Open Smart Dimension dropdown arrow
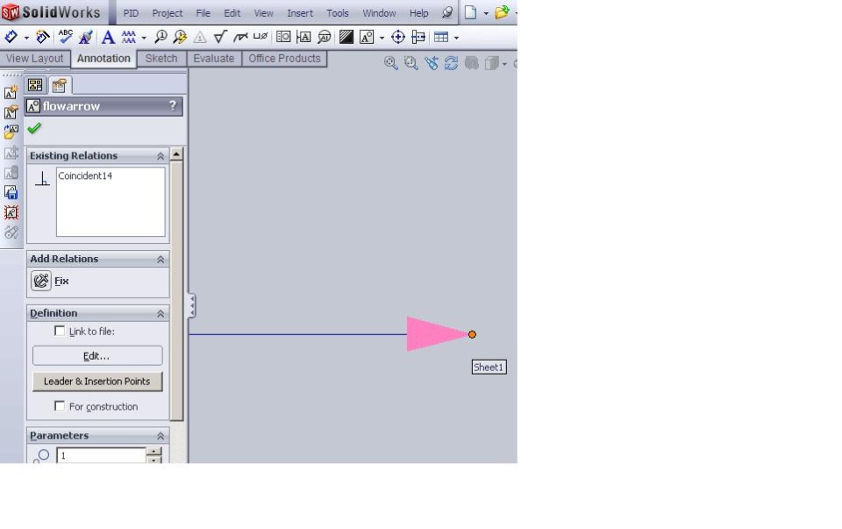Image resolution: width=842 pixels, height=529 pixels. (x=26, y=38)
